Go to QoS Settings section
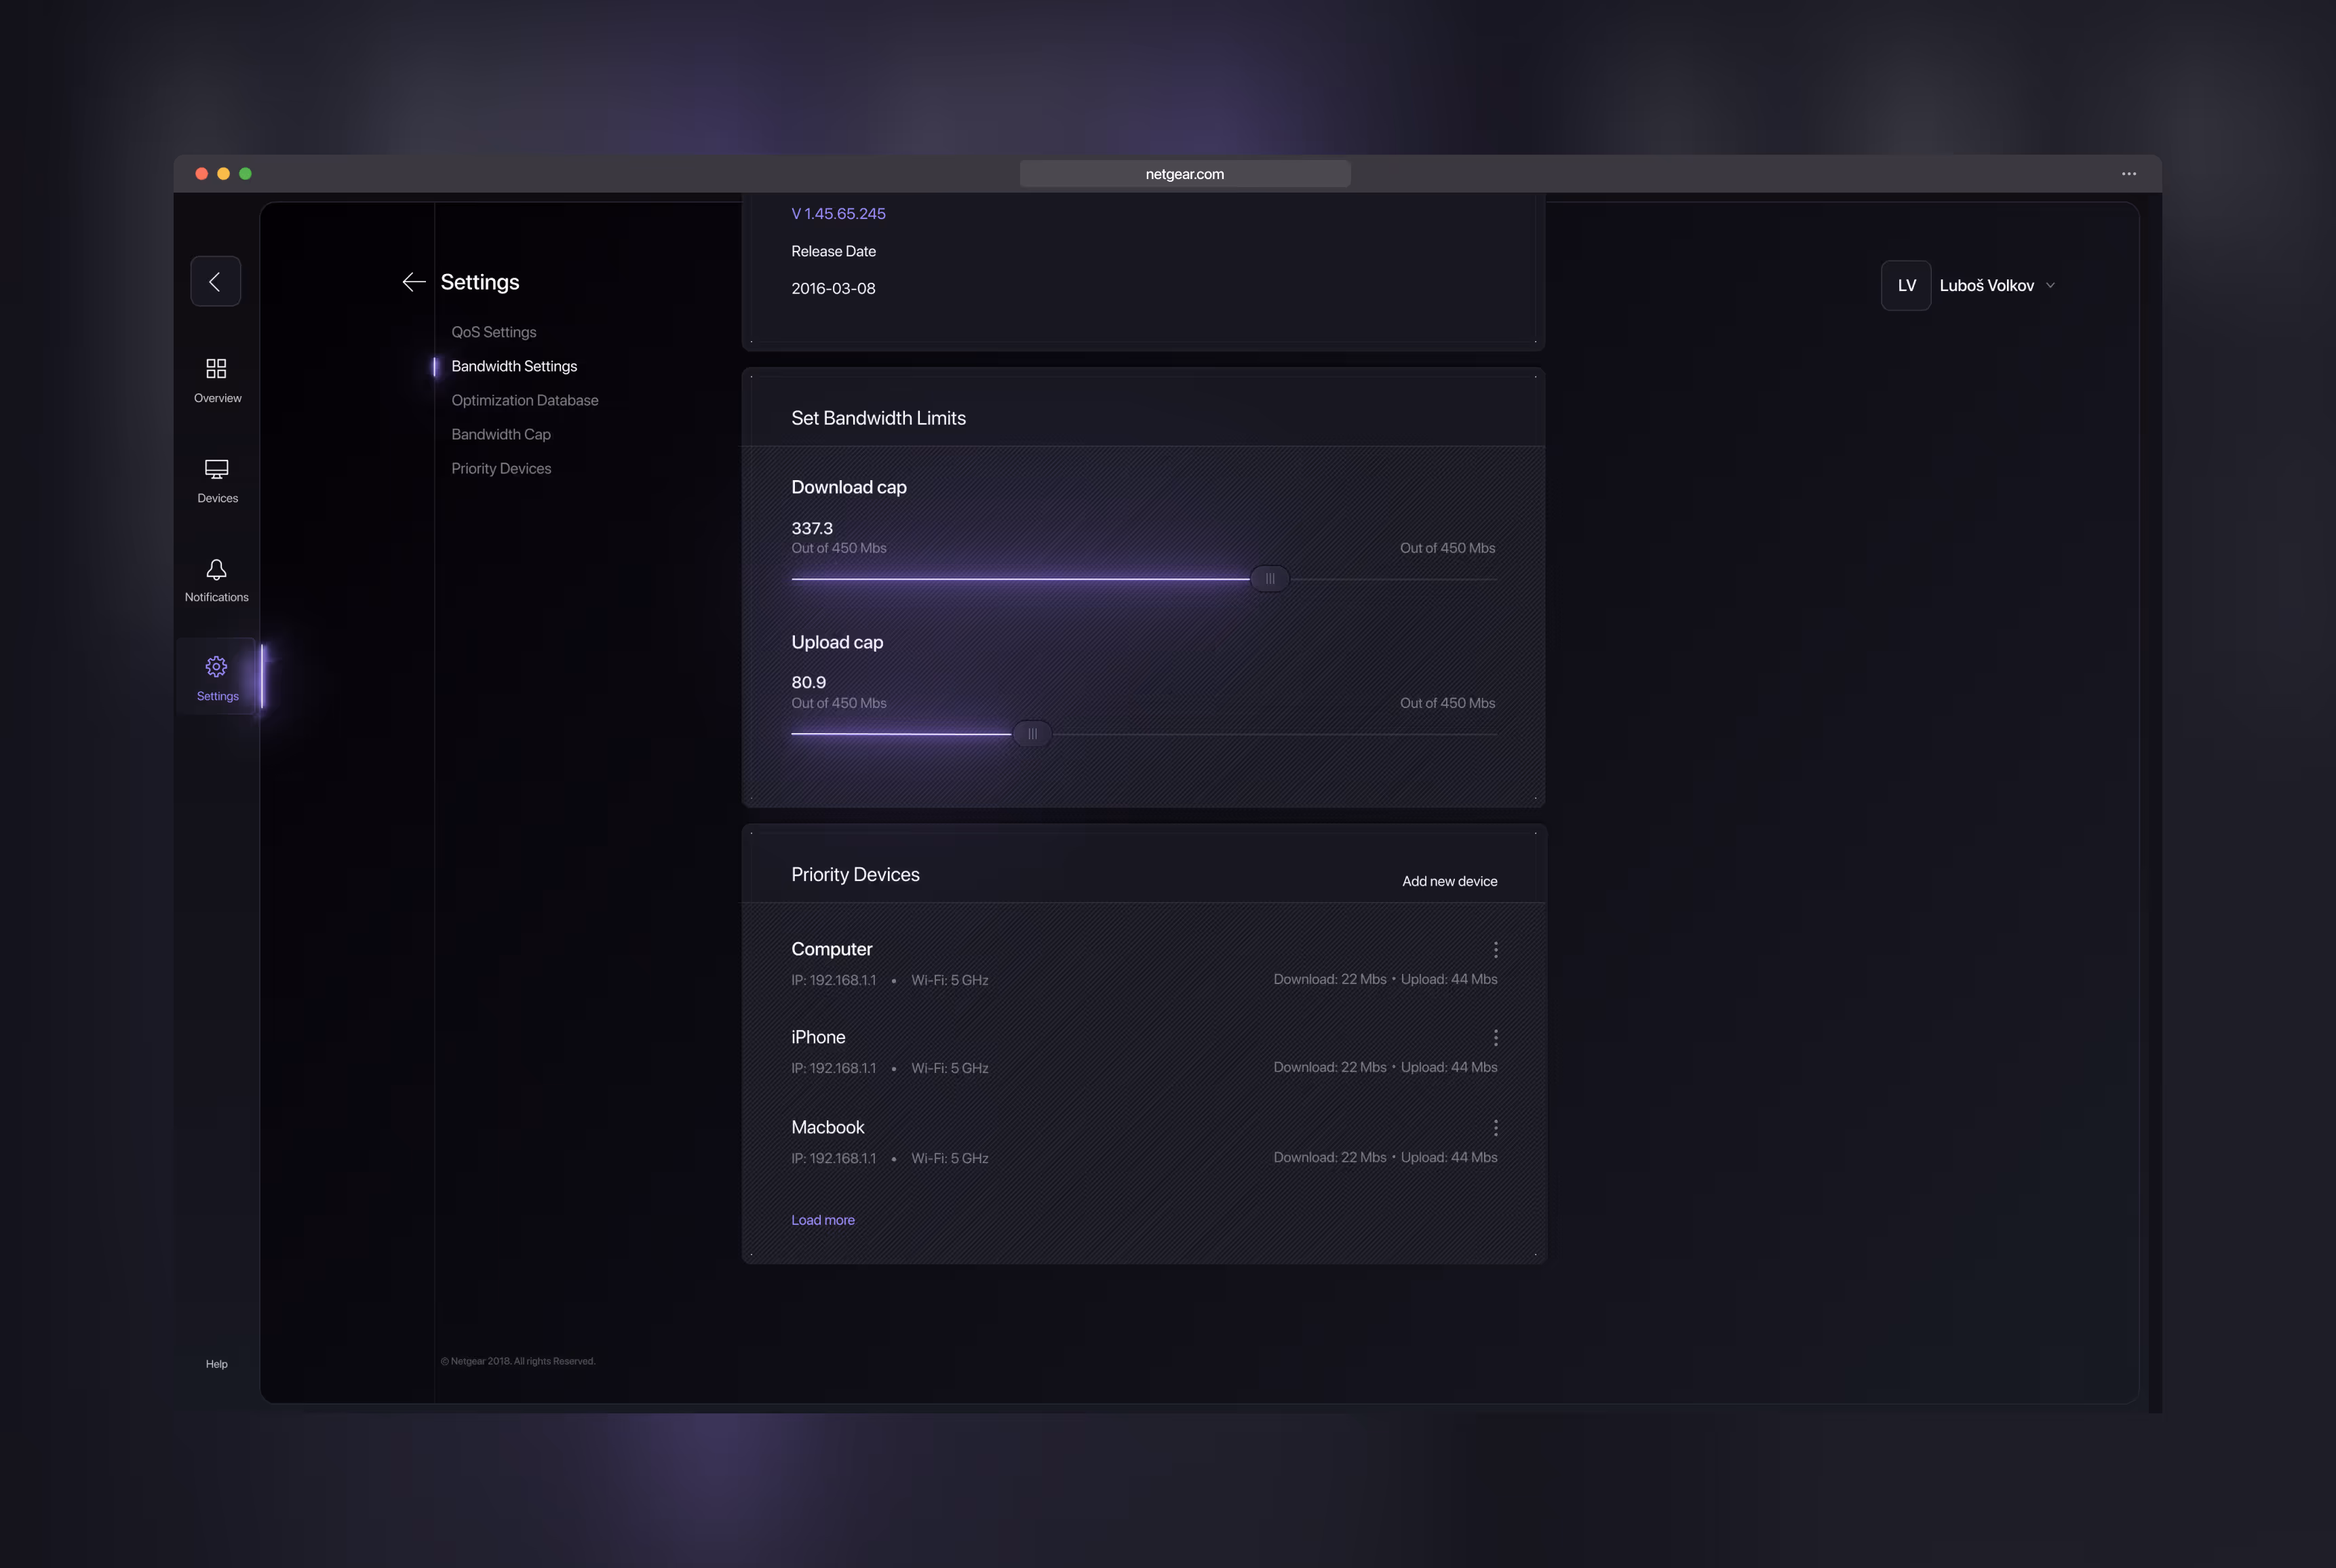 [x=493, y=332]
